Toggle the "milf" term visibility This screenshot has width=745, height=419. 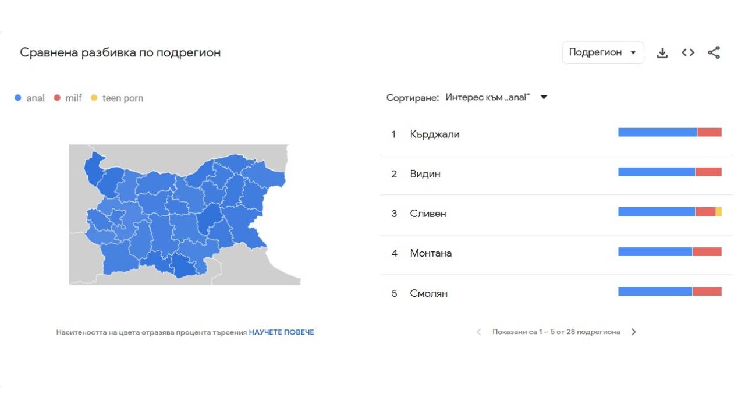coord(67,98)
